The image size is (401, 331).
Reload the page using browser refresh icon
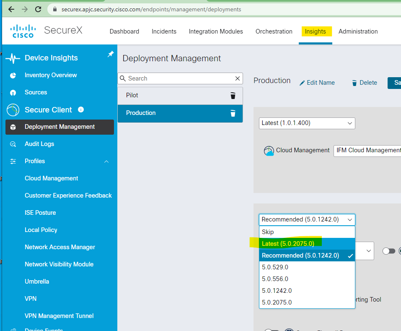tap(38, 9)
